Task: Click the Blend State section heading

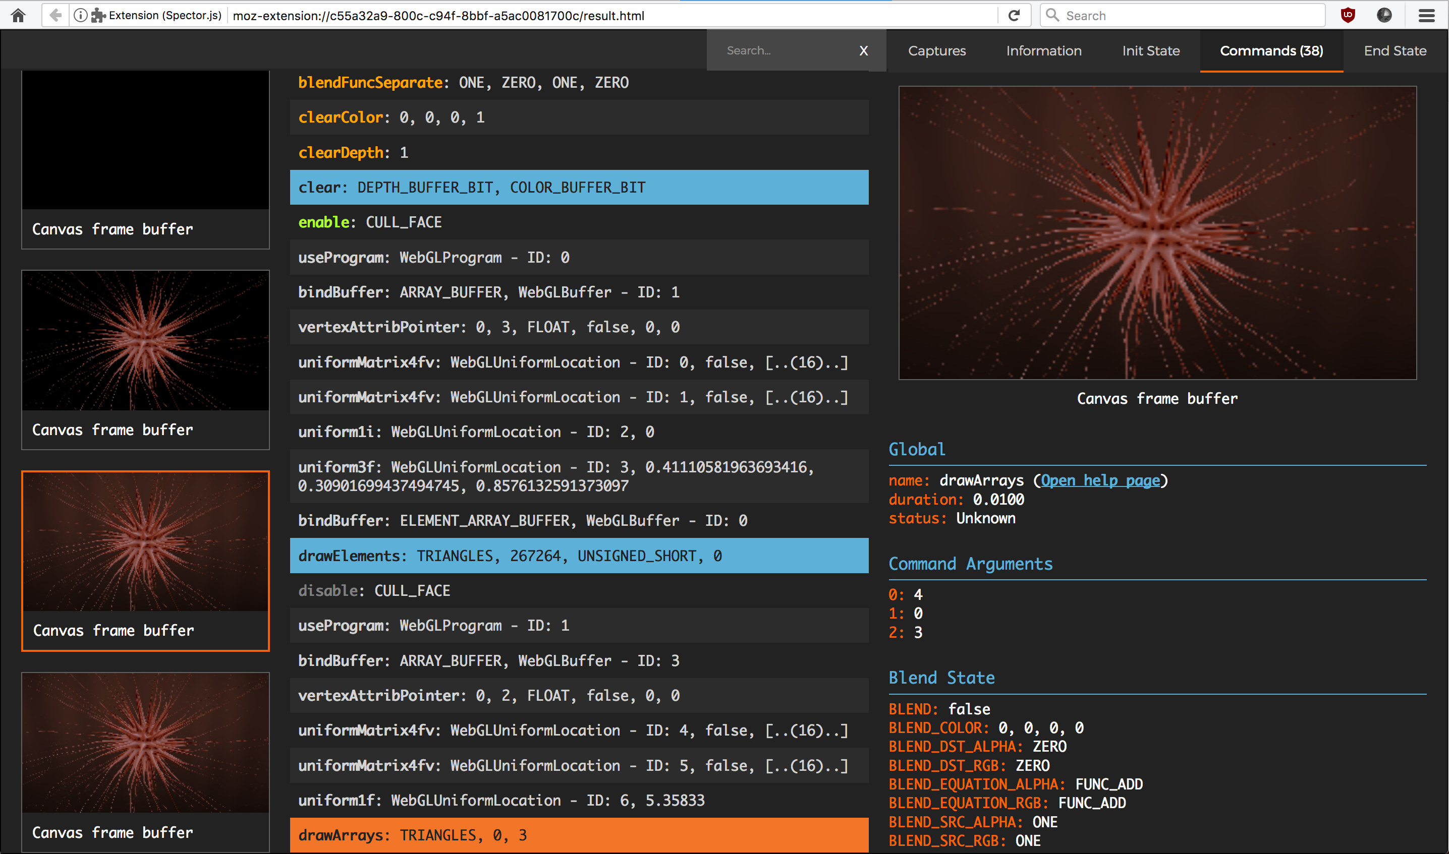Action: coord(941,678)
